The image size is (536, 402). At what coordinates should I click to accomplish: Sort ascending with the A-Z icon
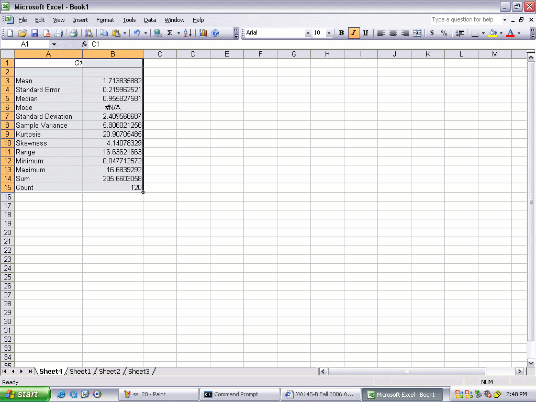[187, 33]
